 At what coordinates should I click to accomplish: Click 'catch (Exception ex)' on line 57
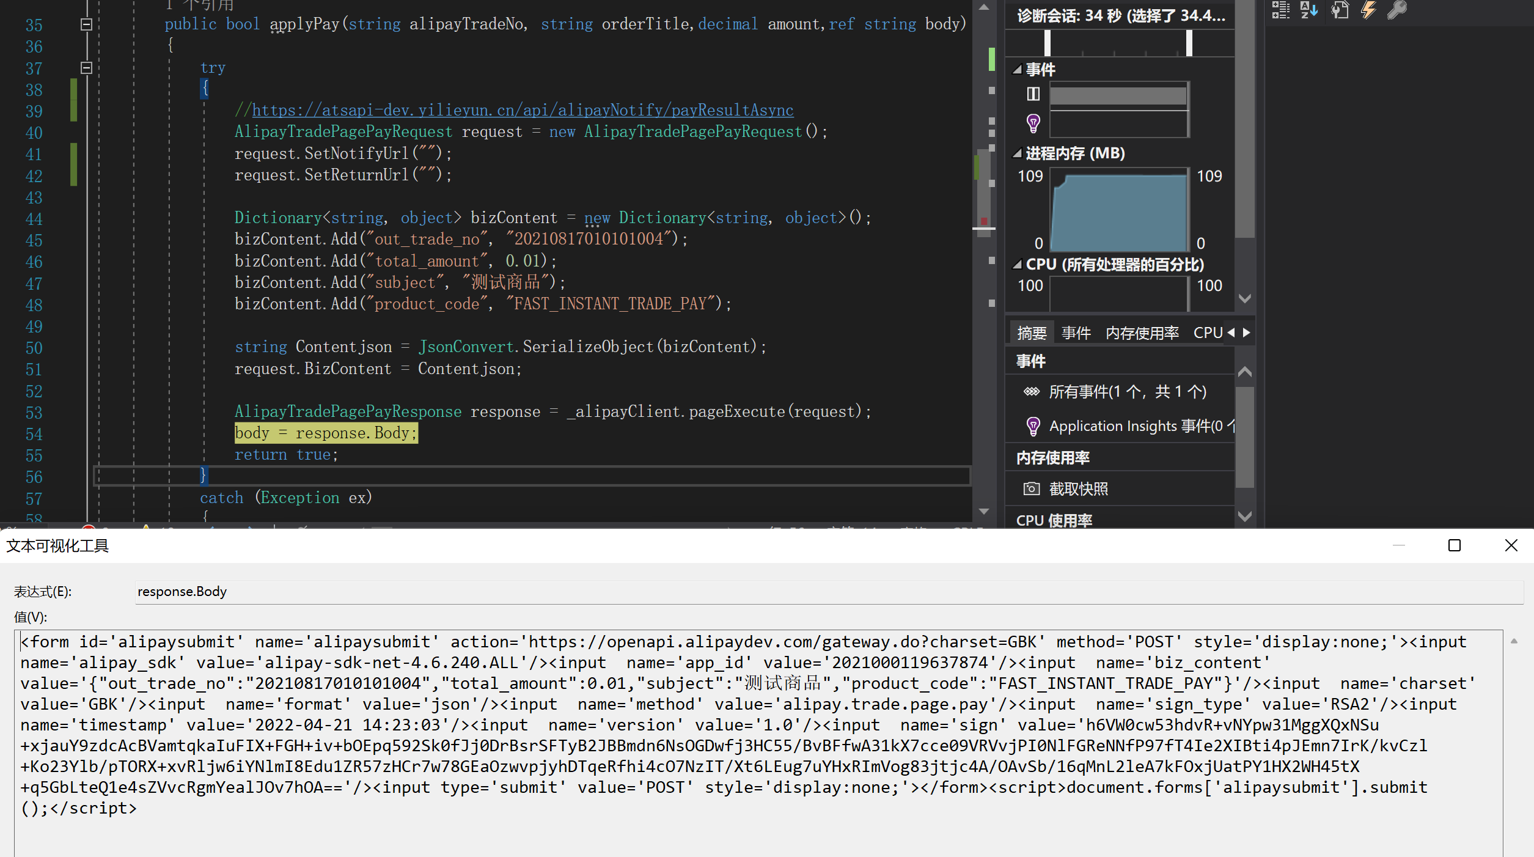[x=286, y=498]
